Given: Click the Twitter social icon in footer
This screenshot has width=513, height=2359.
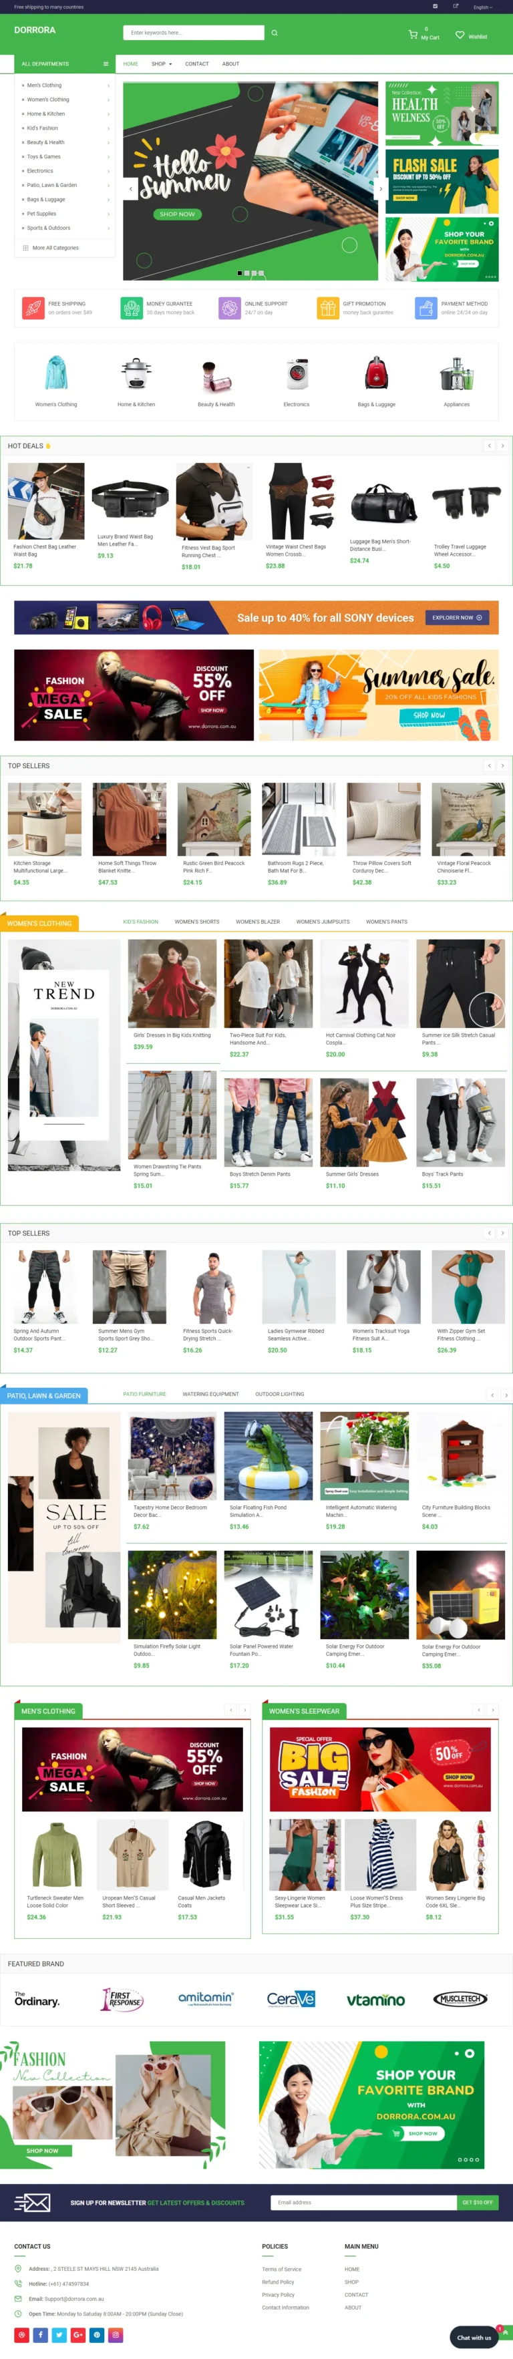Looking at the screenshot, I should [59, 2334].
